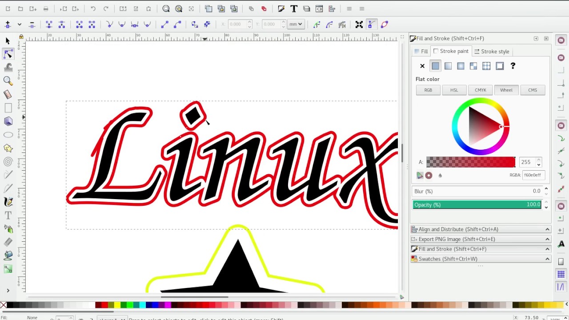Click the Redo icon
This screenshot has width=569, height=320.
(x=106, y=8)
